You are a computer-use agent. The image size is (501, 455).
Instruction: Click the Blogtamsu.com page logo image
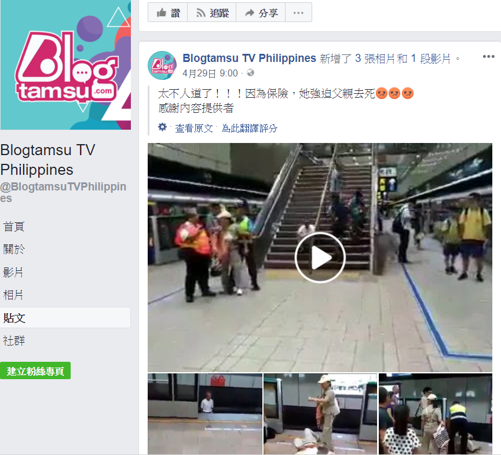[65, 65]
